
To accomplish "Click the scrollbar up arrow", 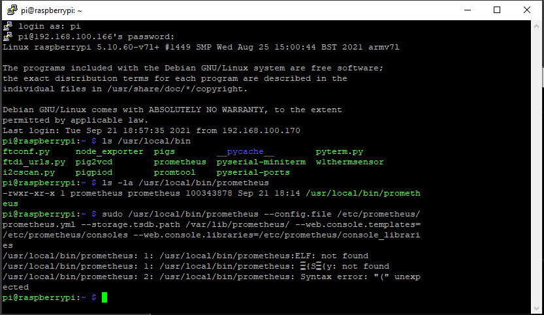I will [536, 25].
